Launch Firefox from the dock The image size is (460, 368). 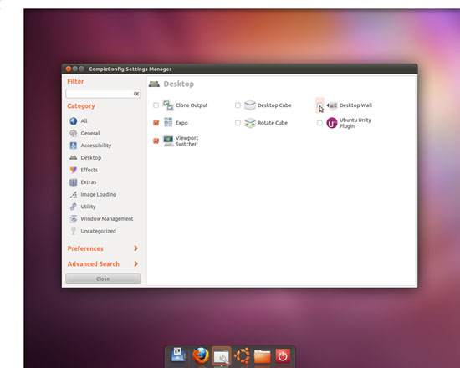coord(201,355)
